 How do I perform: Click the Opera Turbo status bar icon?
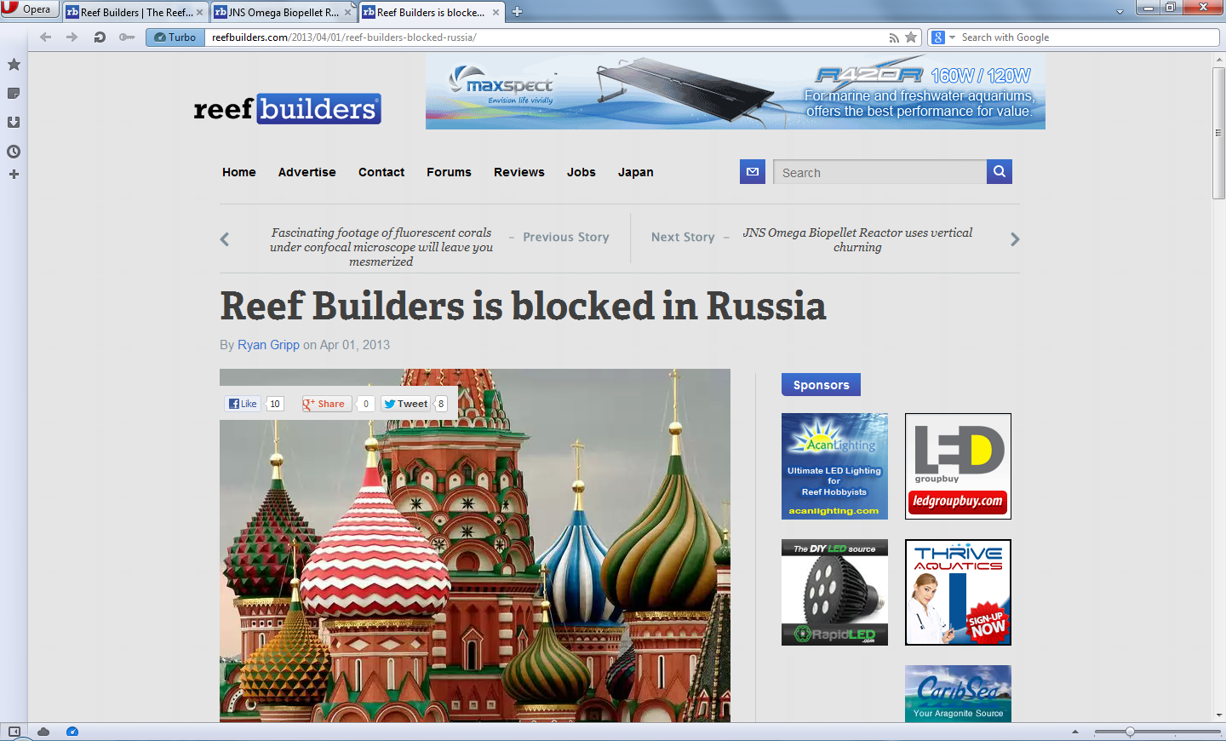pos(72,732)
